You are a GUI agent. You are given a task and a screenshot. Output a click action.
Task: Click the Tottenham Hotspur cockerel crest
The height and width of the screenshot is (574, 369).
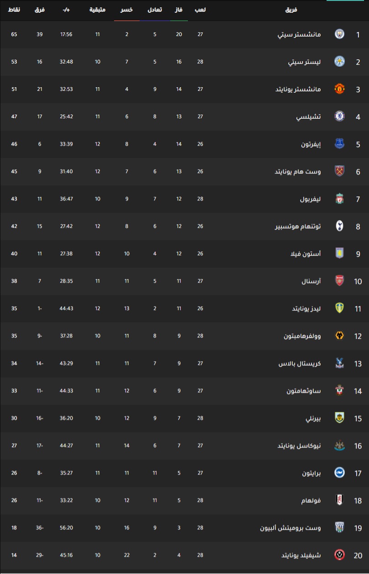[x=339, y=226]
